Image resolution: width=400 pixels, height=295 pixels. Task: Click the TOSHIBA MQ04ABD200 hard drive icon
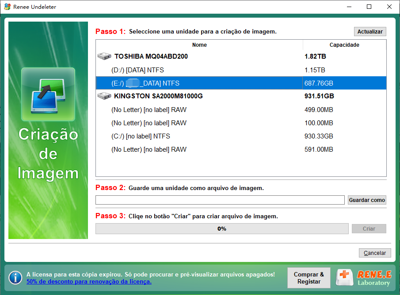[104, 56]
